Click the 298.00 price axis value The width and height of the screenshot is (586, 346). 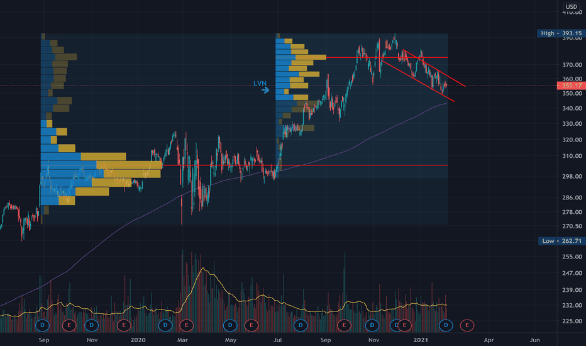click(x=572, y=176)
